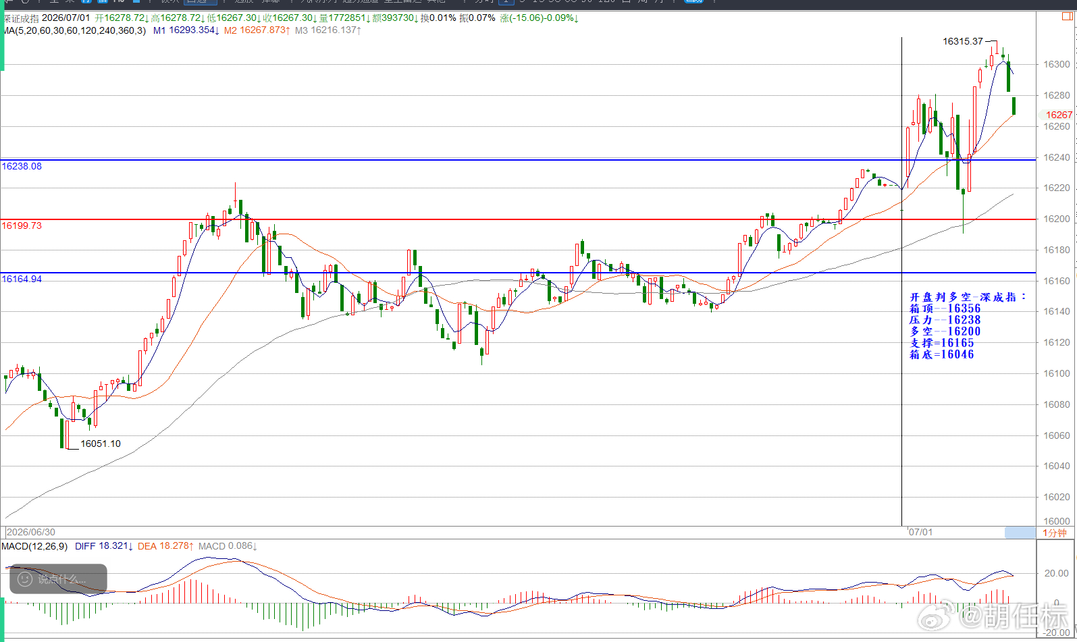Select the 16164.94 support line label
This screenshot has height=642, width=1077.
point(22,279)
